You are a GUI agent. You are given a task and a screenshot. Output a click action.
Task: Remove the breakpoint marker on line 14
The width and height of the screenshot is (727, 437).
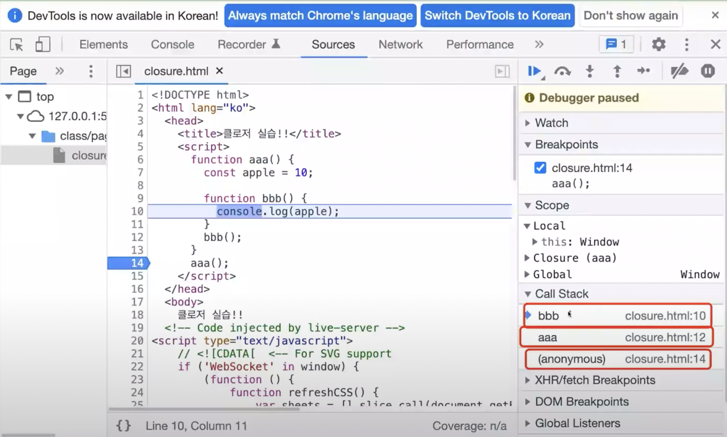[x=128, y=263]
